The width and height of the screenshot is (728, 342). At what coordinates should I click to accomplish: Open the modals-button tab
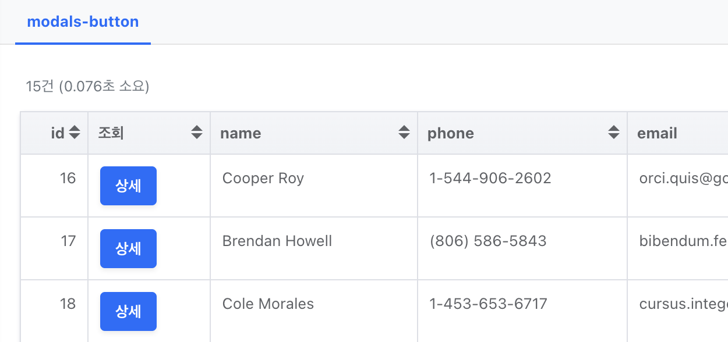coord(83,22)
